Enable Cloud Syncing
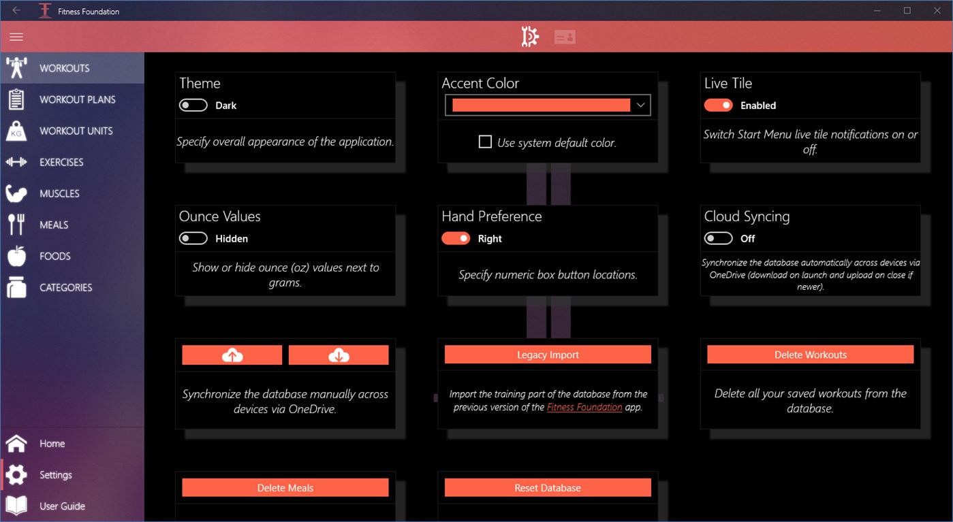953x522 pixels. click(718, 238)
